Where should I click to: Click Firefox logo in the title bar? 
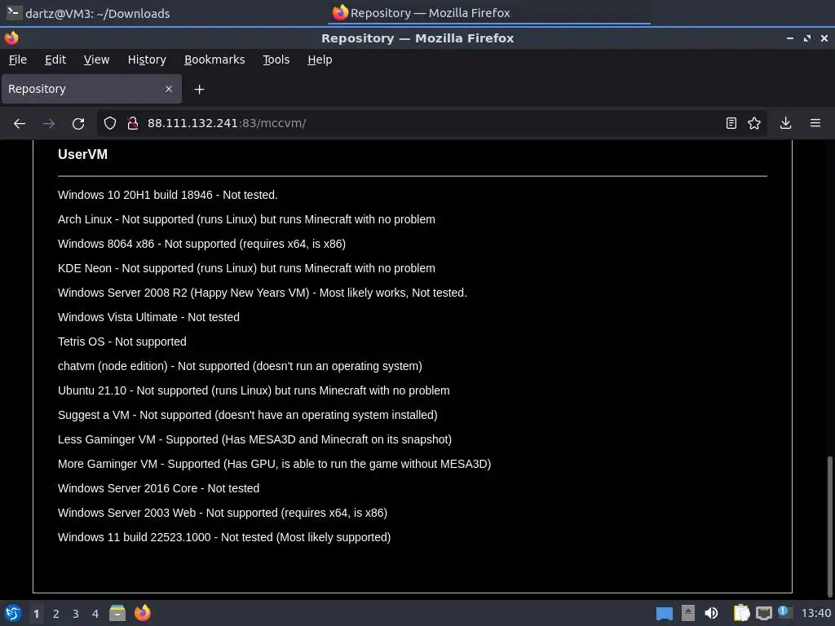pyautogui.click(x=11, y=38)
